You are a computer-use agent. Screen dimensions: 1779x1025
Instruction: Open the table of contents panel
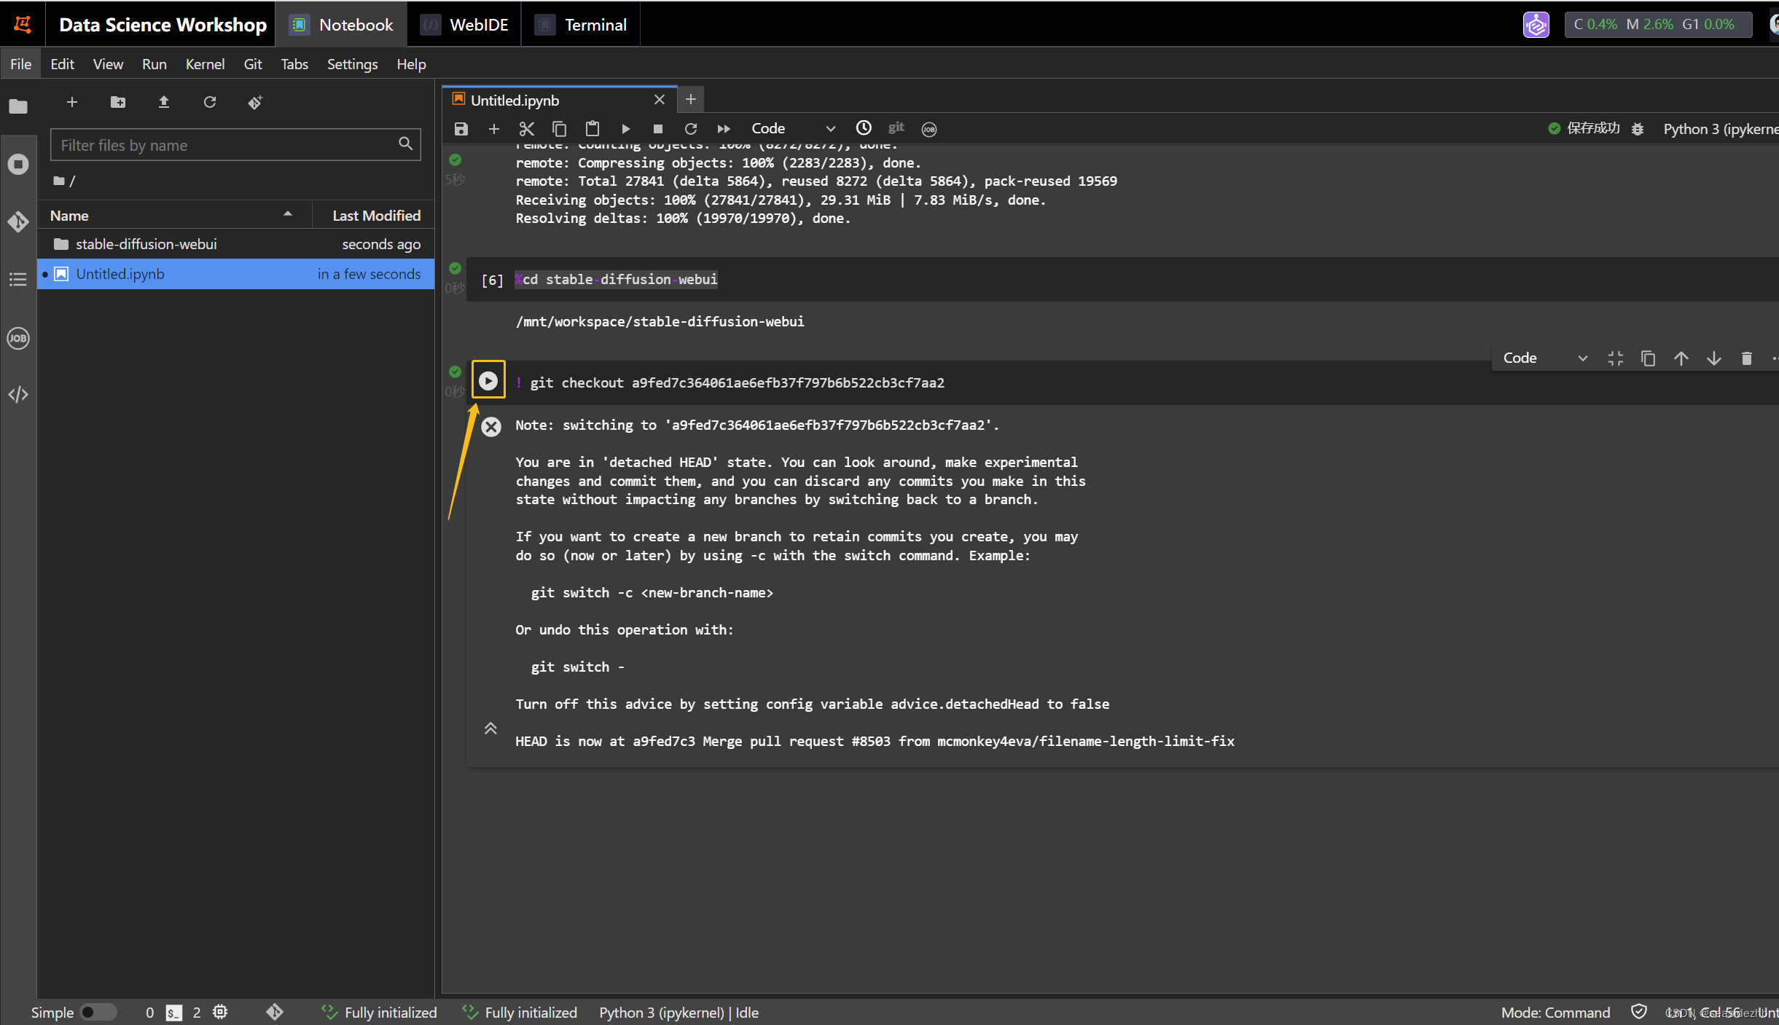point(18,279)
